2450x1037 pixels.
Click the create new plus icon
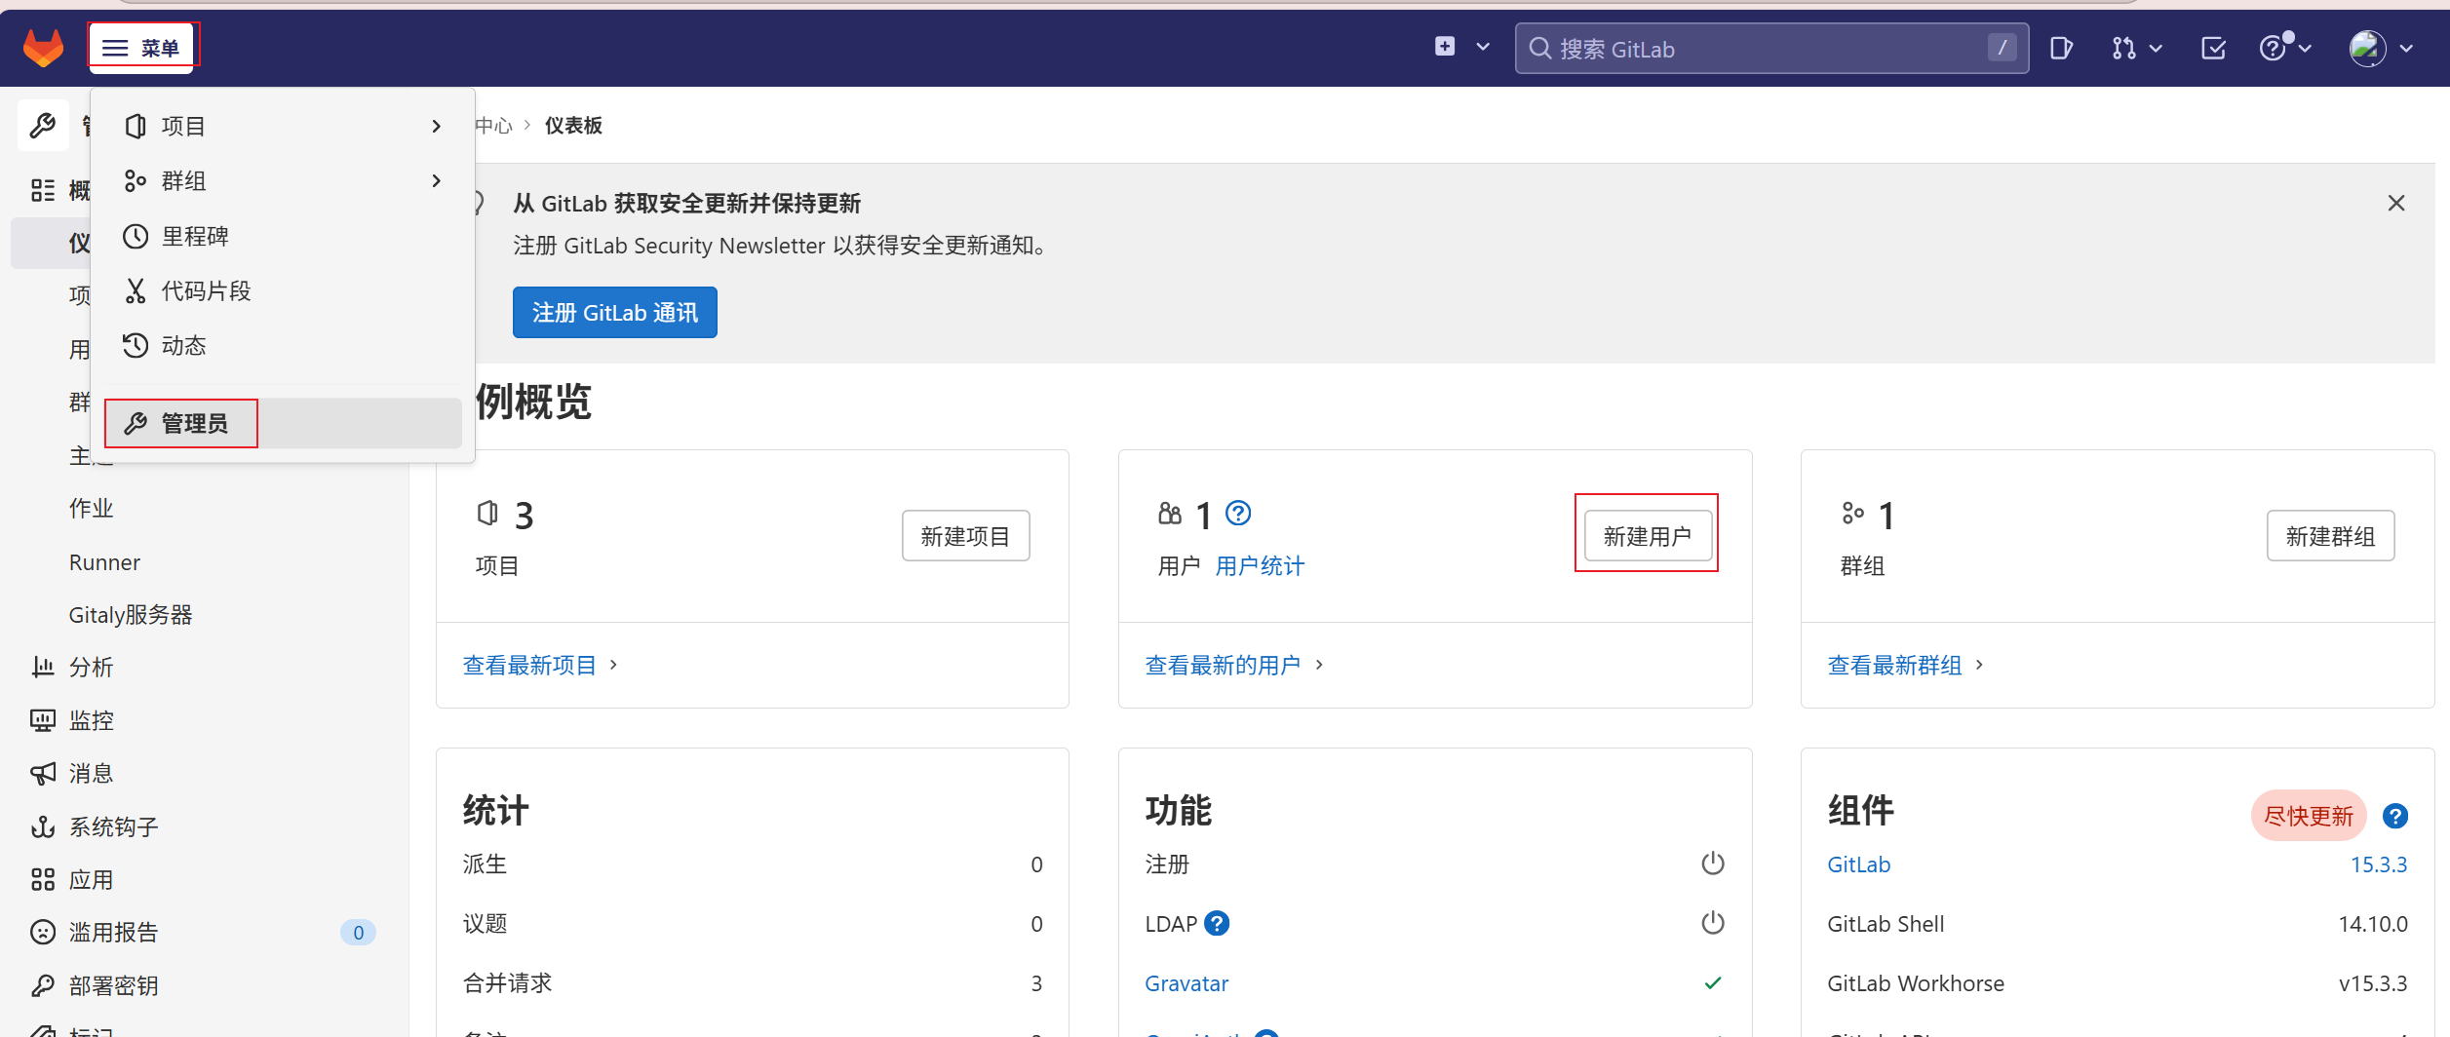1445,47
